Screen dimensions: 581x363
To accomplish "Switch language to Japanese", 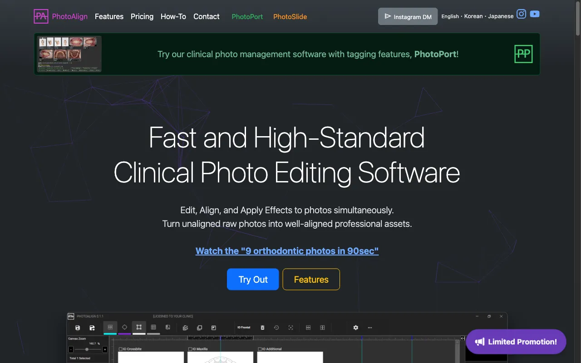I will [501, 16].
